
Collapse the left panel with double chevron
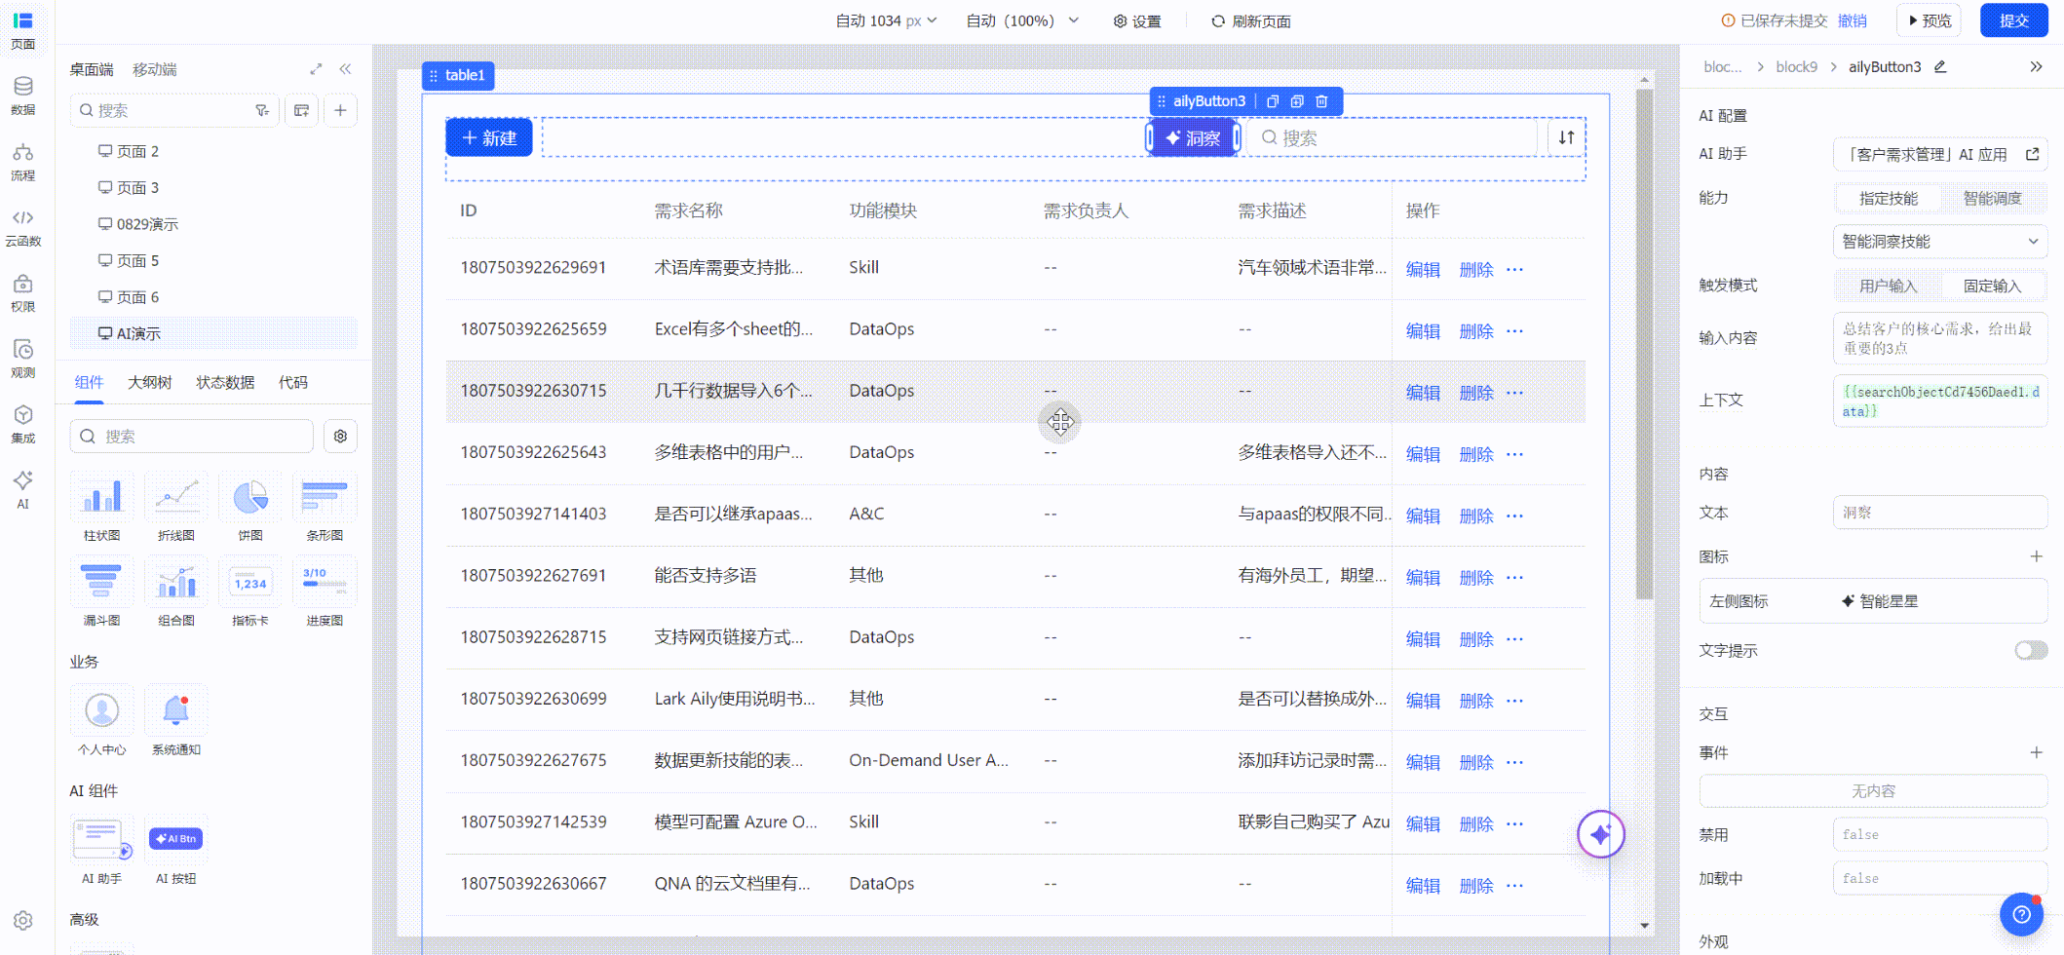345,69
